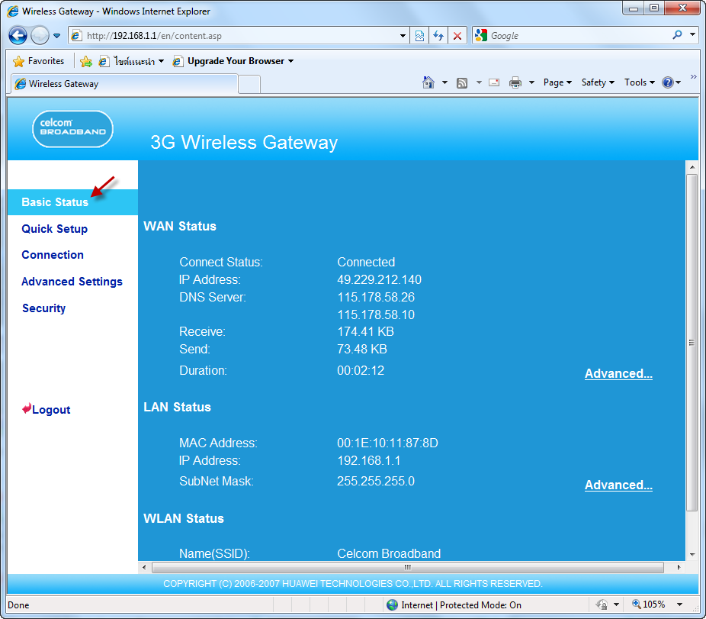Open the Tools menu
This screenshot has height=619, width=706.
pyautogui.click(x=640, y=82)
